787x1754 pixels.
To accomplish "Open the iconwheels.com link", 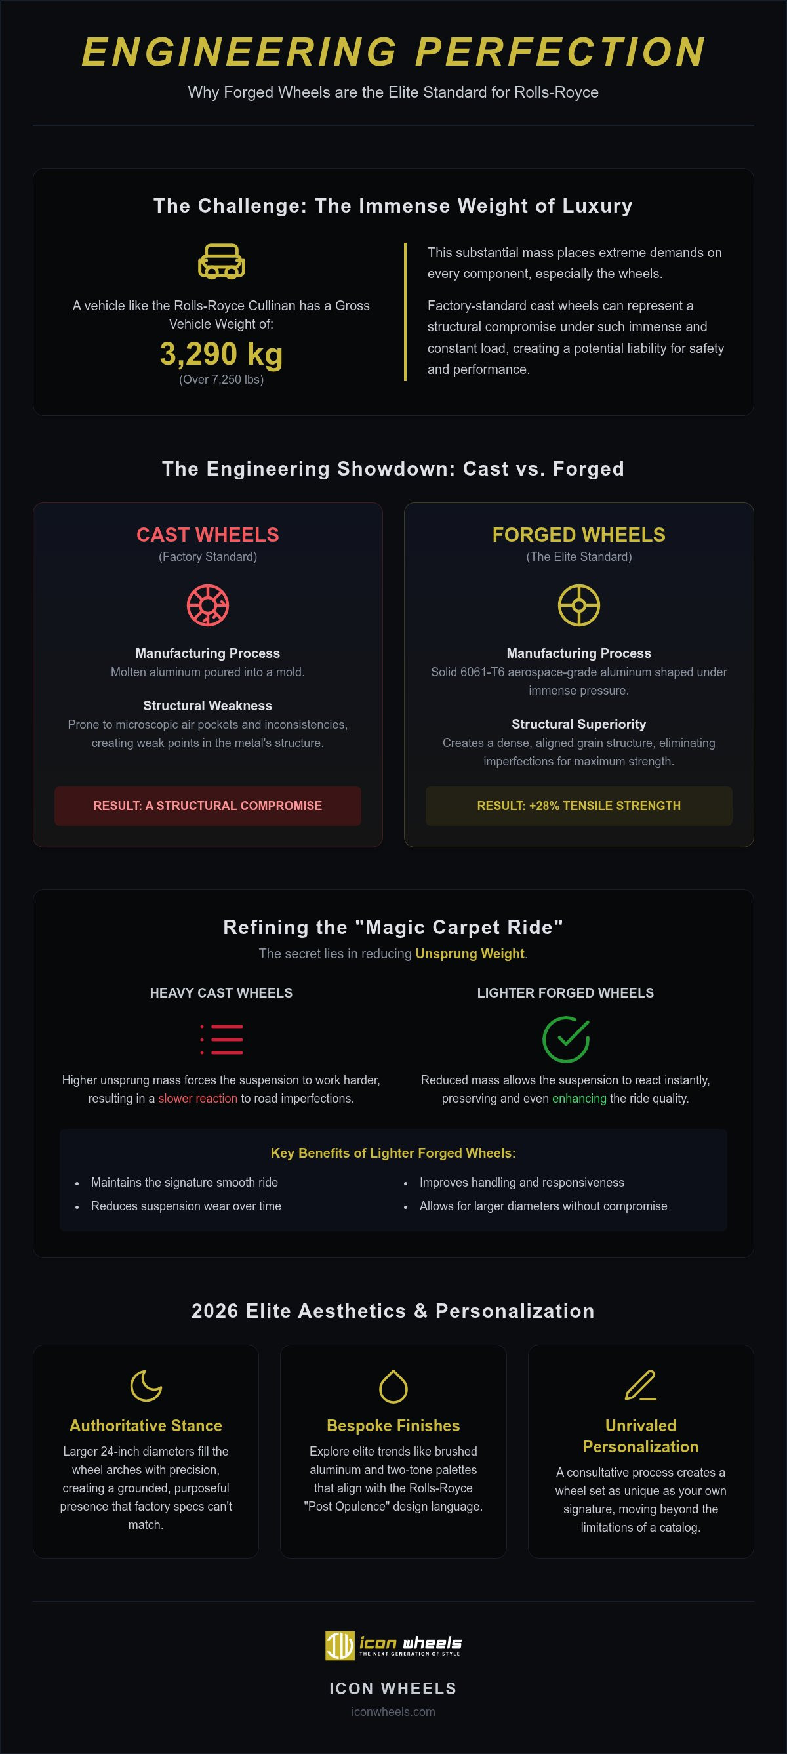I will 393,1712.
